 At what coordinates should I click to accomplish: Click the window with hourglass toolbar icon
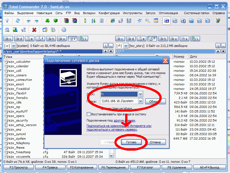coord(45,30)
